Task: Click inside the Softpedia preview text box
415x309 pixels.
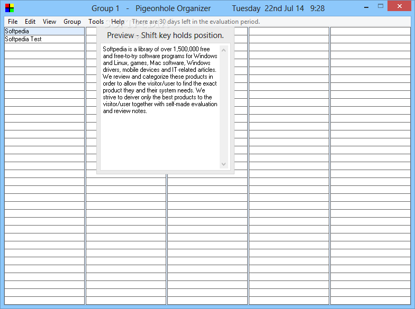Action: [160, 107]
